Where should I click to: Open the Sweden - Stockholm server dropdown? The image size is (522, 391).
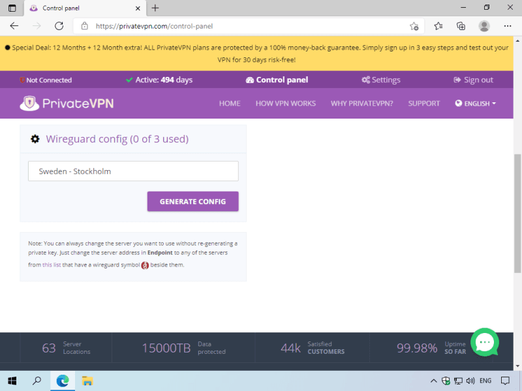[133, 171]
